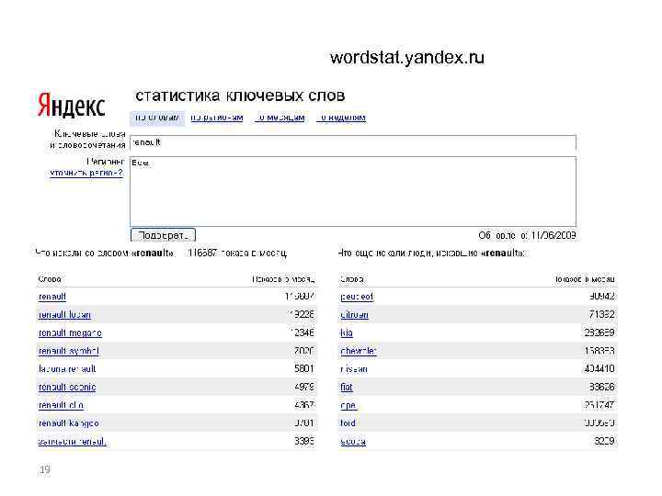
Task: Click the 'Слова' header of left table
Action: 50,279
